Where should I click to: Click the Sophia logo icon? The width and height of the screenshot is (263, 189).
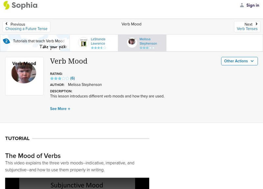coord(7,5)
